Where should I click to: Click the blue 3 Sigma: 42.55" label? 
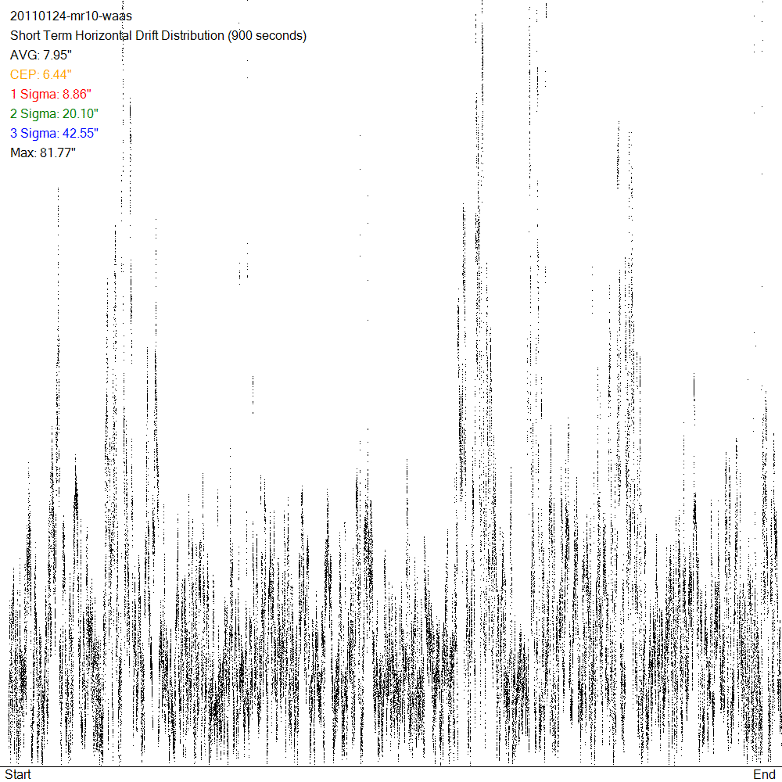[54, 133]
